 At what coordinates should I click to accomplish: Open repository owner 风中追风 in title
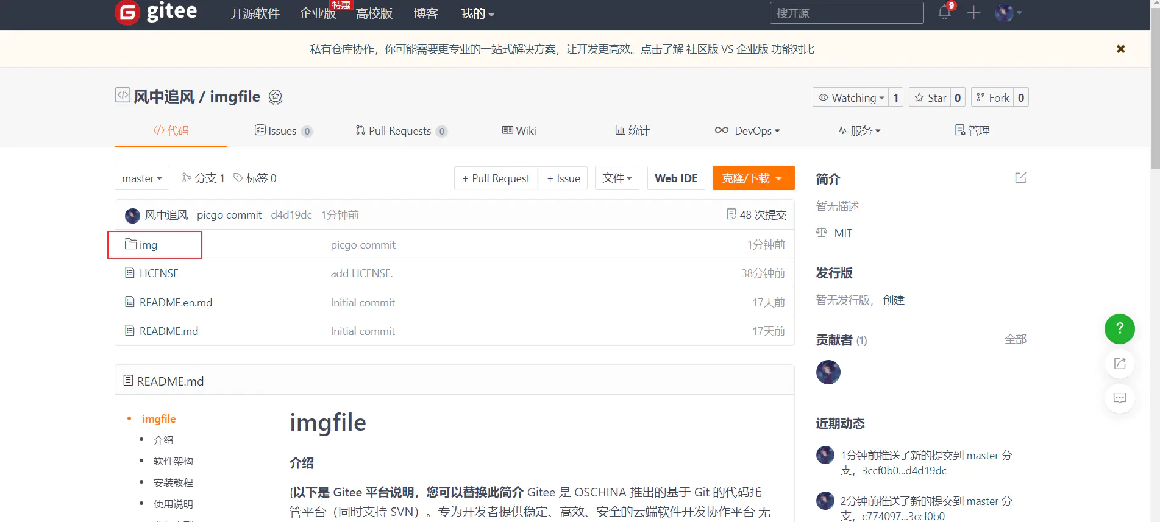pyautogui.click(x=164, y=97)
